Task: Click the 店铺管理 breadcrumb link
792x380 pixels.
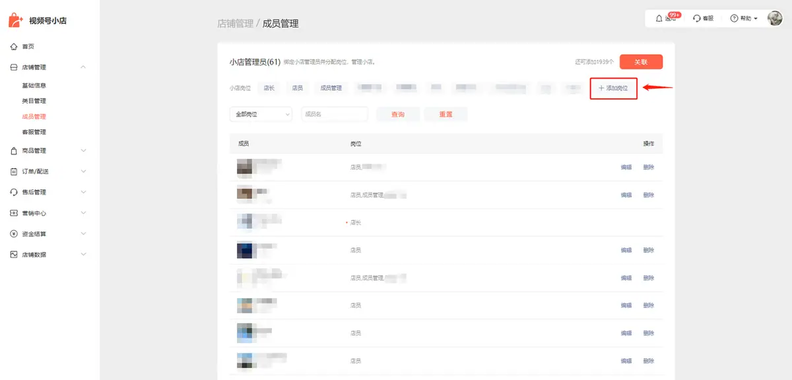Action: pos(235,23)
